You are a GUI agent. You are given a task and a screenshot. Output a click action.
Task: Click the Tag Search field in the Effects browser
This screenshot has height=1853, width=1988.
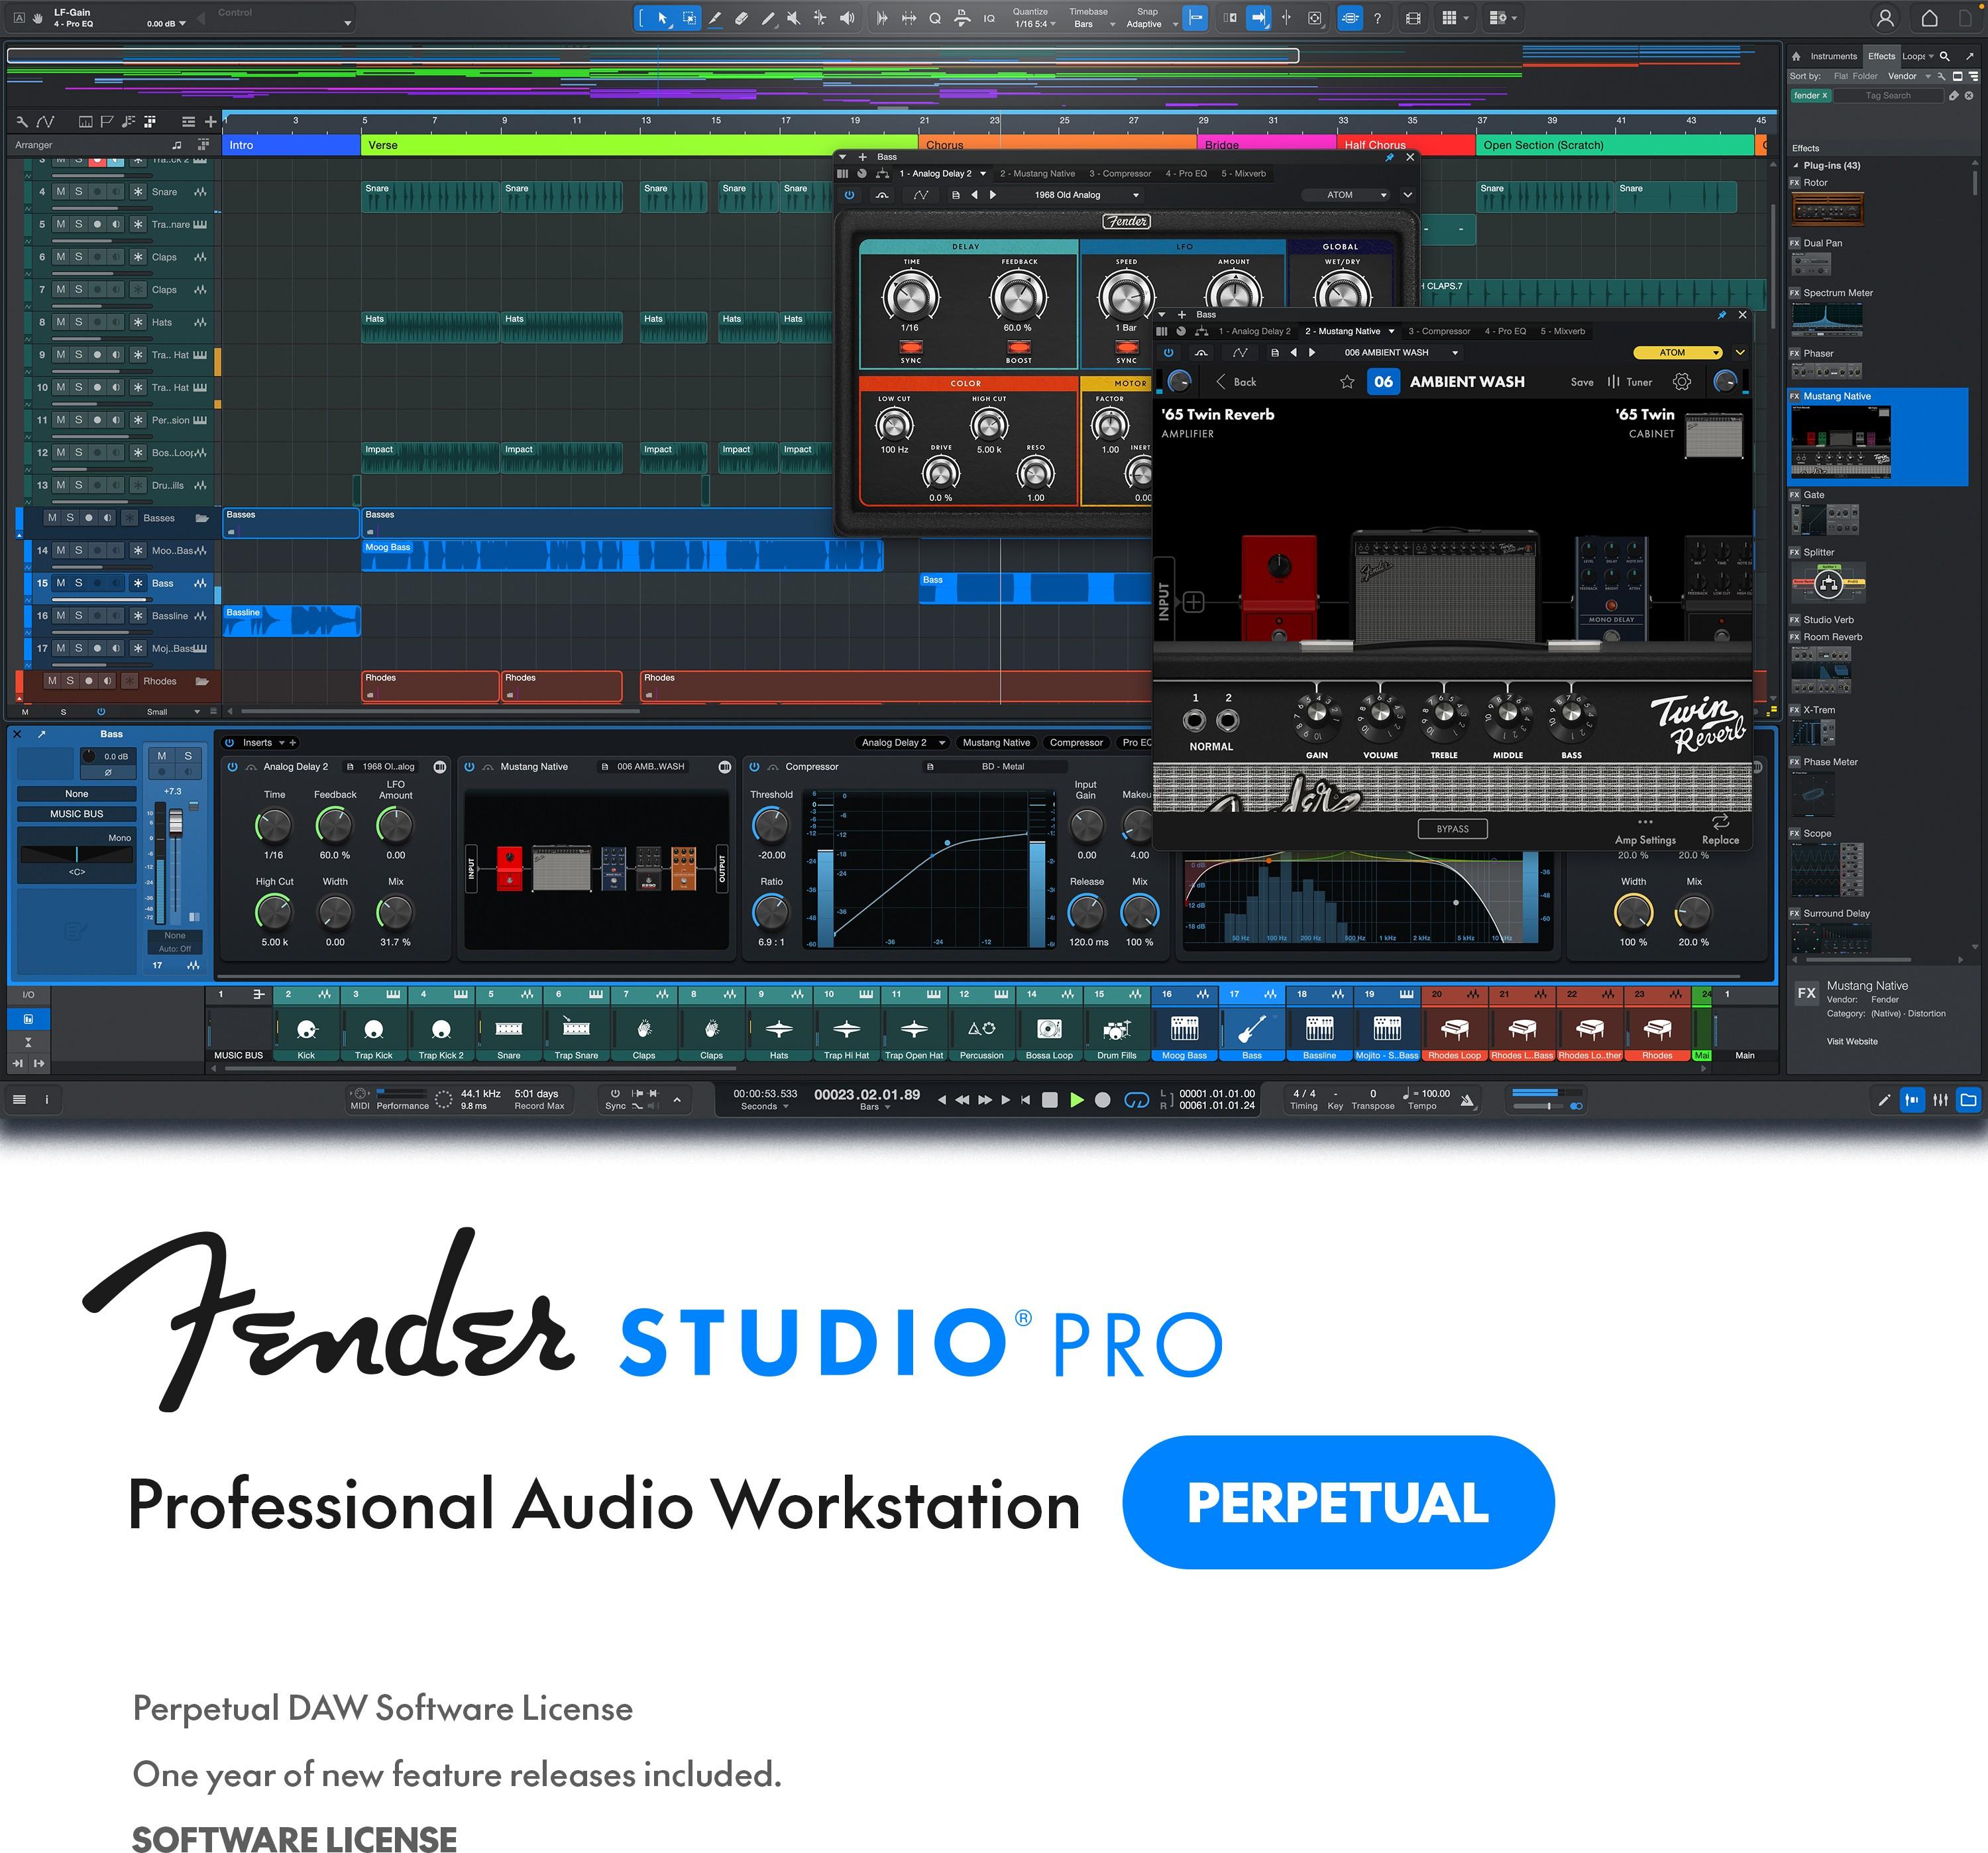1887,95
